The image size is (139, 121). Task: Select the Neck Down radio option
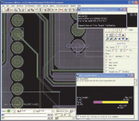[107, 65]
